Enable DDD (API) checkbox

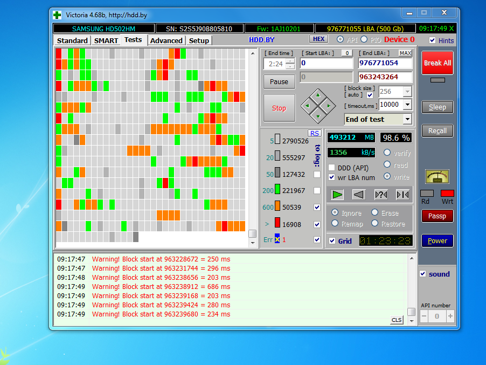pyautogui.click(x=332, y=168)
